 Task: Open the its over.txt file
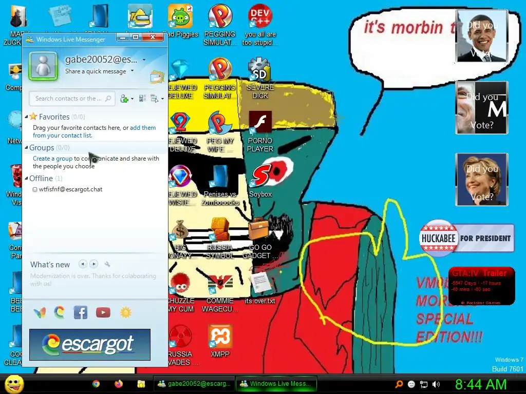260,287
